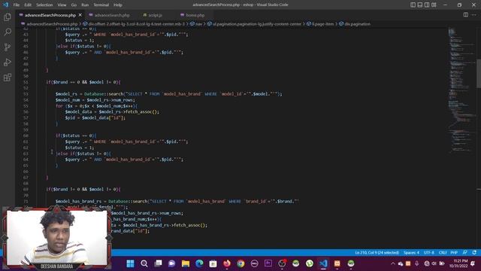Expand the div.pagination breadcrumb
Viewport: 481px width, 271px height.
[x=358, y=24]
